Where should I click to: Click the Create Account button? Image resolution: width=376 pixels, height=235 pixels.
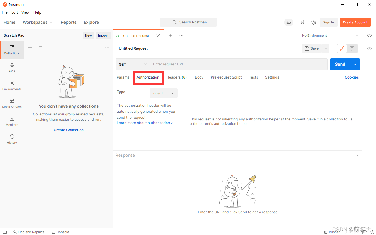coord(355,22)
